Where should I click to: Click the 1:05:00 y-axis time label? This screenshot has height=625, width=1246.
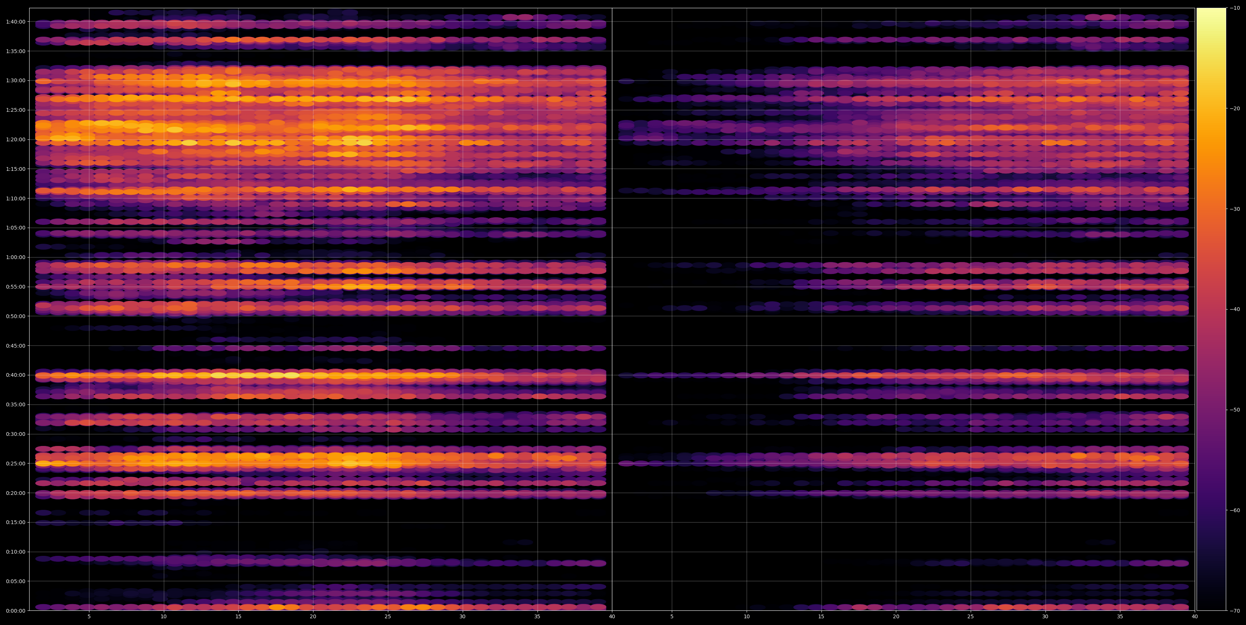[x=15, y=228]
